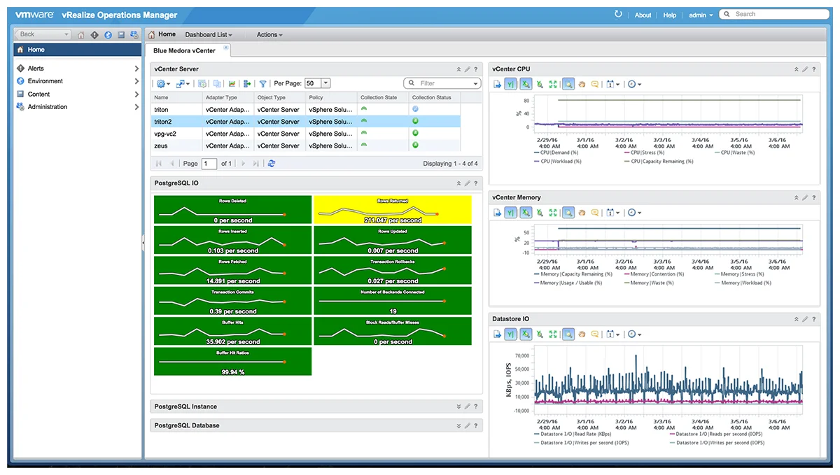Open the Per Page dropdown arrow
Viewport: 840px width, 475px height.
click(x=325, y=83)
